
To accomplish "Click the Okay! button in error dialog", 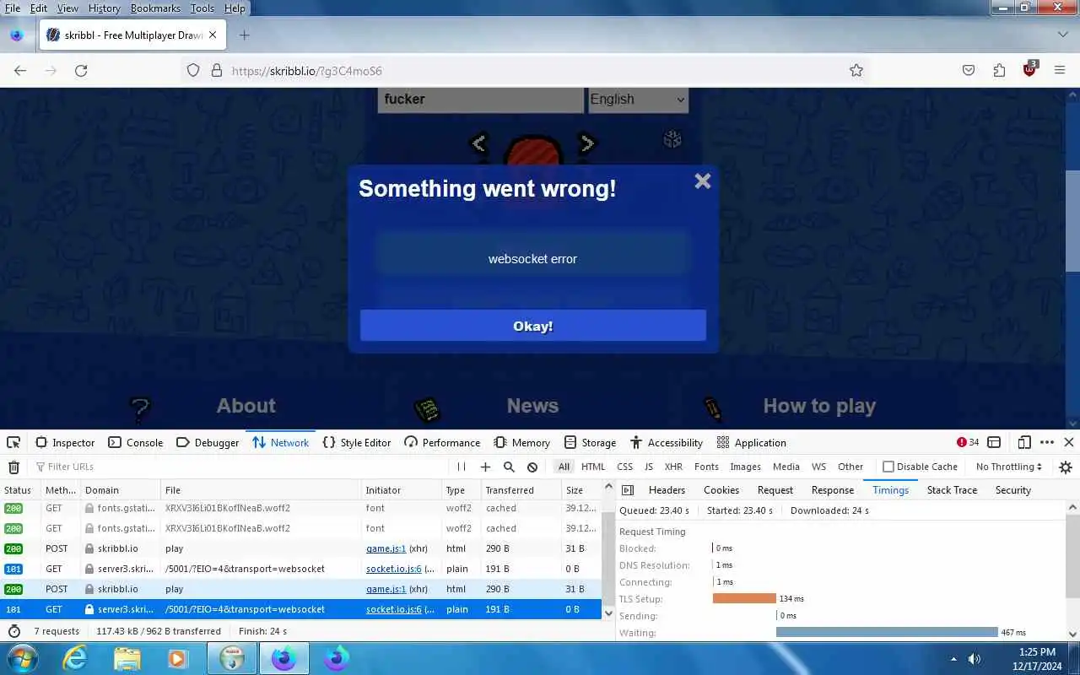I will (533, 326).
